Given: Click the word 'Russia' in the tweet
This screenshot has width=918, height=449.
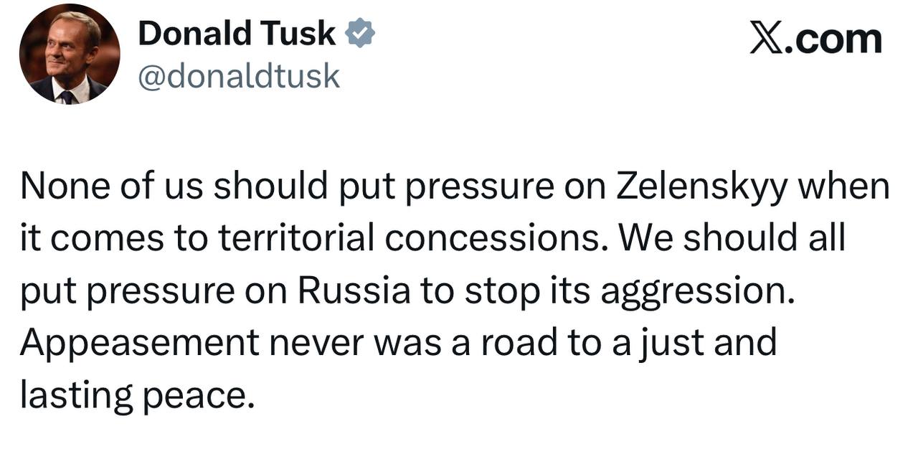Looking at the screenshot, I should (354, 290).
